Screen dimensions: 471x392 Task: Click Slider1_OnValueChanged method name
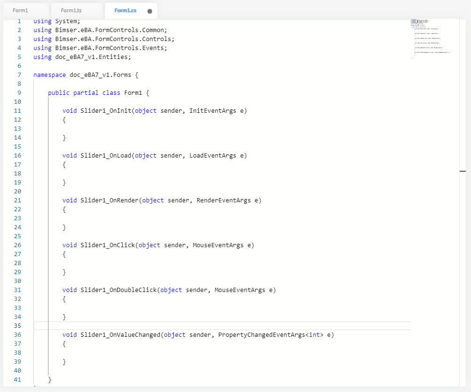tap(120, 335)
